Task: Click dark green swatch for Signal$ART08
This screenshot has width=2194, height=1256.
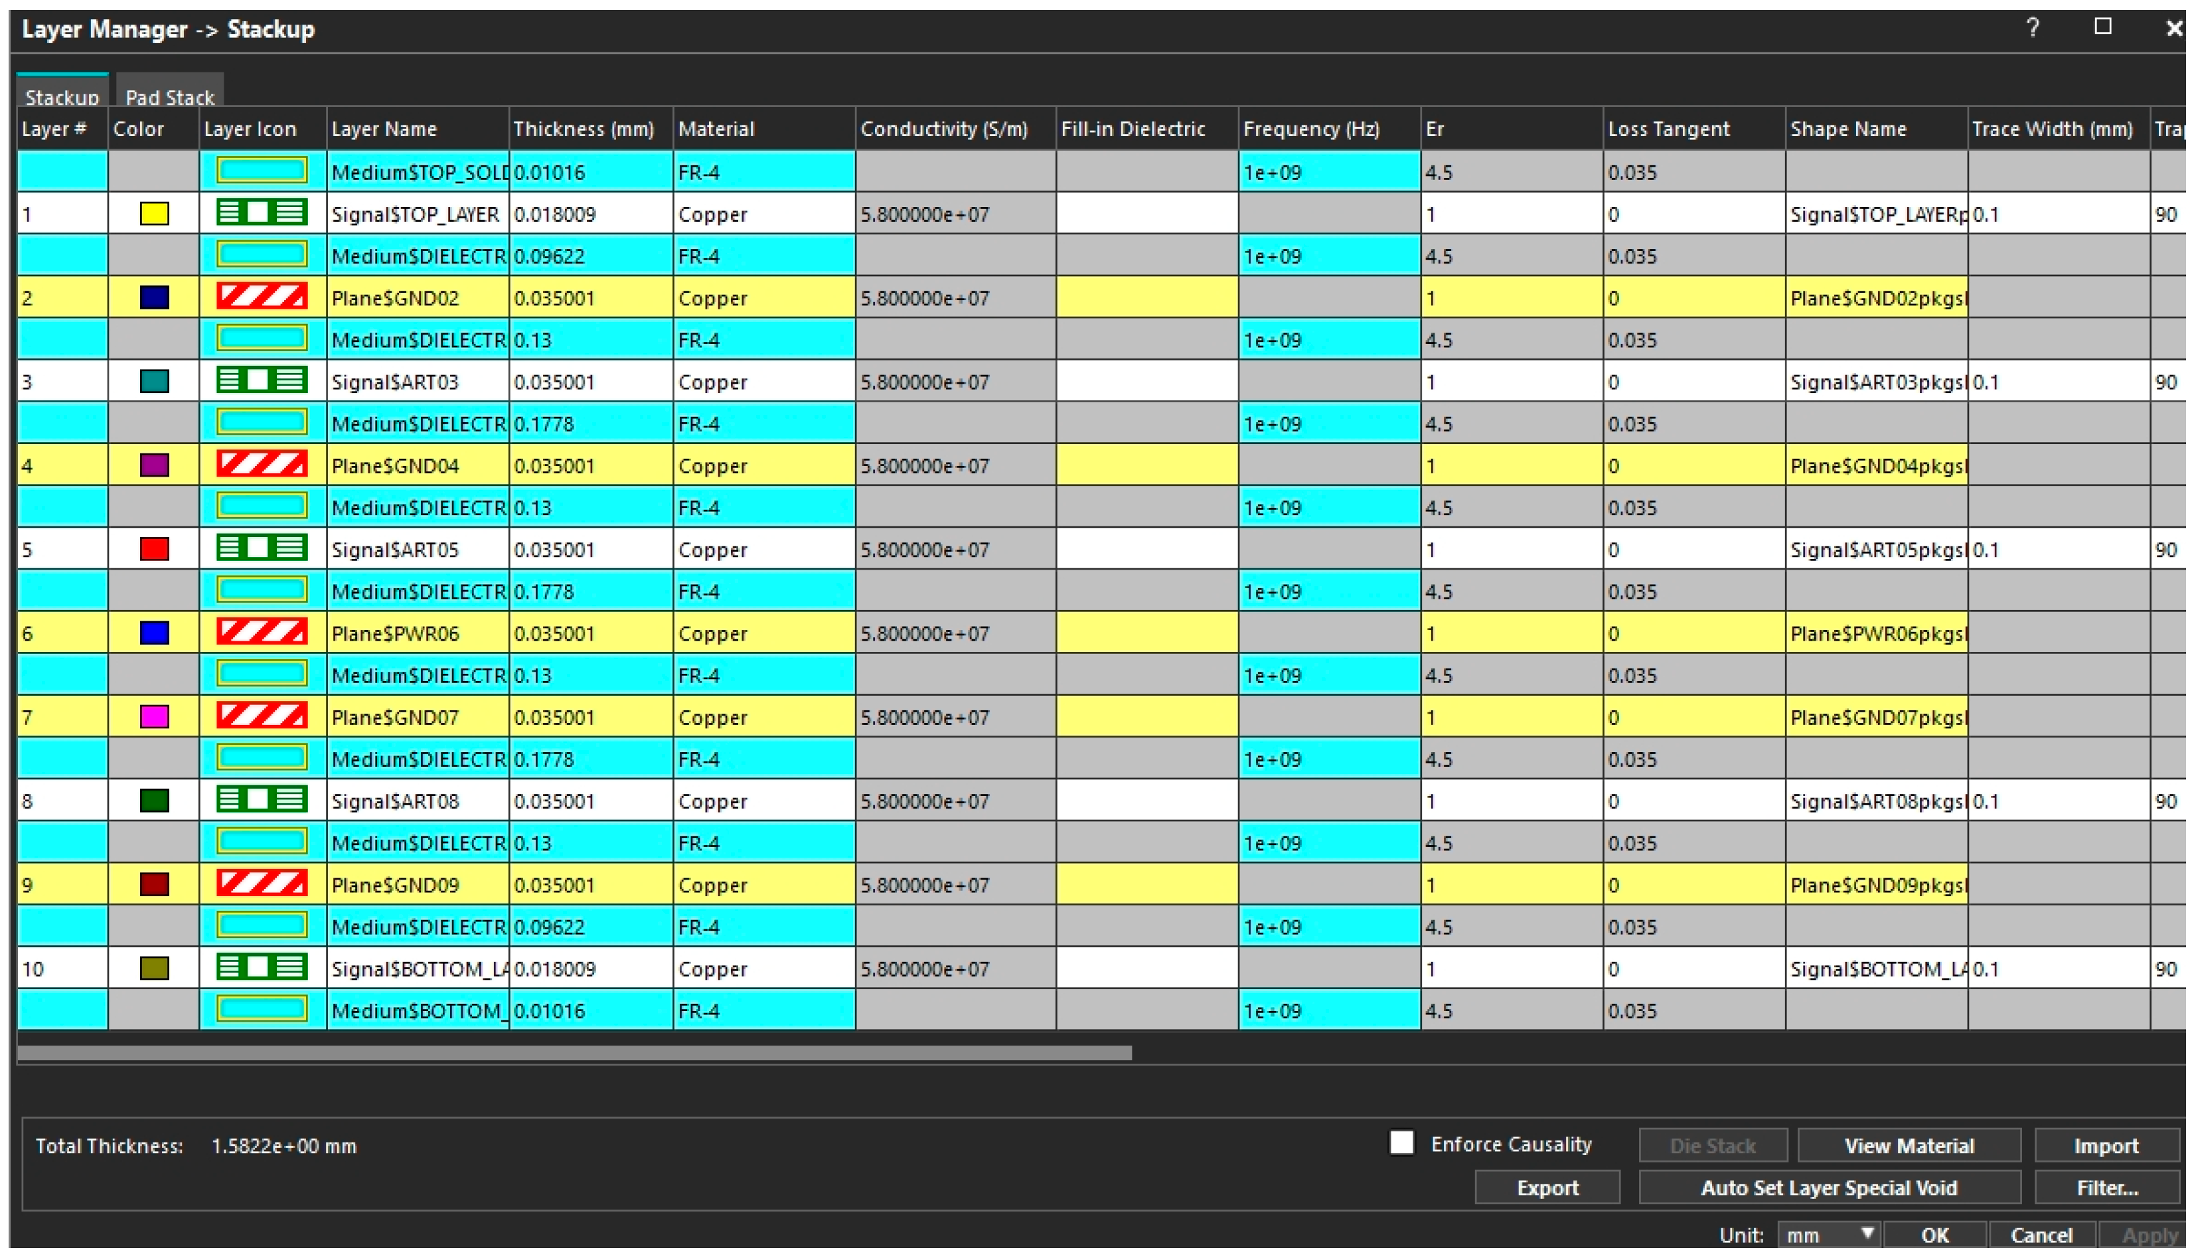Action: coord(155,800)
